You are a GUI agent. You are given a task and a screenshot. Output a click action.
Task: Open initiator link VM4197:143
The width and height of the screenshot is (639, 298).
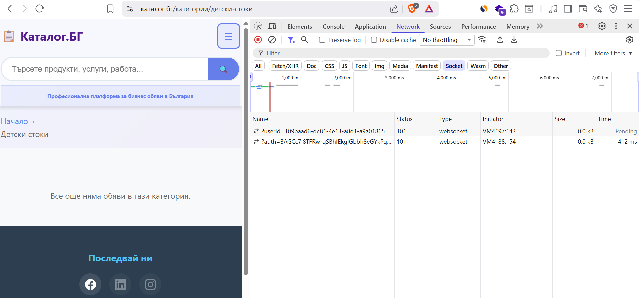pyautogui.click(x=499, y=131)
